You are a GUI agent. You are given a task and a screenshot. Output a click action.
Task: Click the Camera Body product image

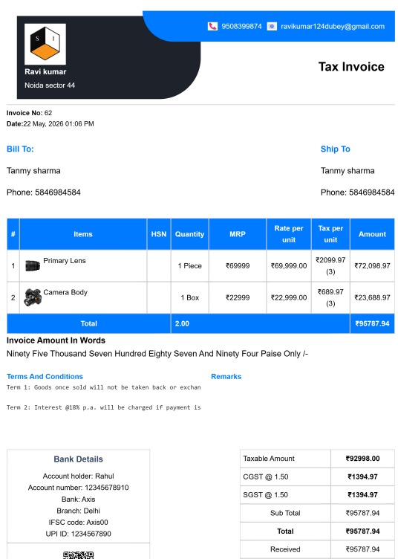pyautogui.click(x=33, y=297)
